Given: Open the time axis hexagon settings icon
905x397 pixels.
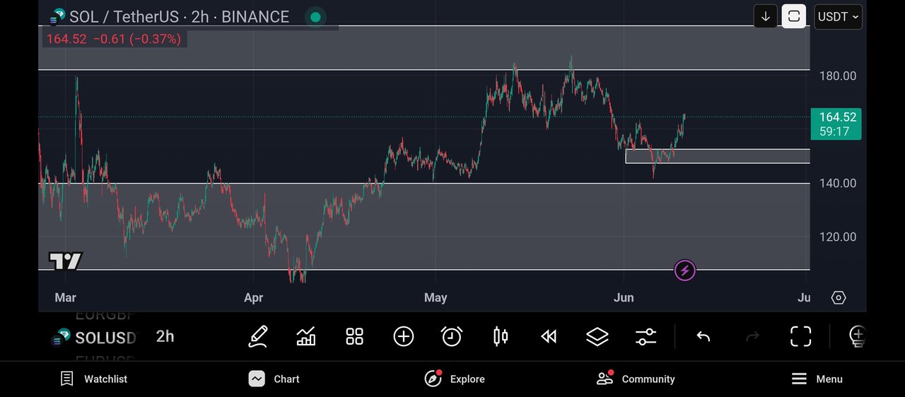Looking at the screenshot, I should [x=839, y=297].
